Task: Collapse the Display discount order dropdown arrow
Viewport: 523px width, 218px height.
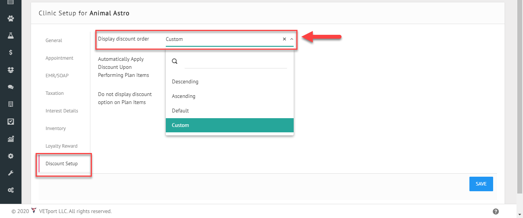Action: (291, 39)
